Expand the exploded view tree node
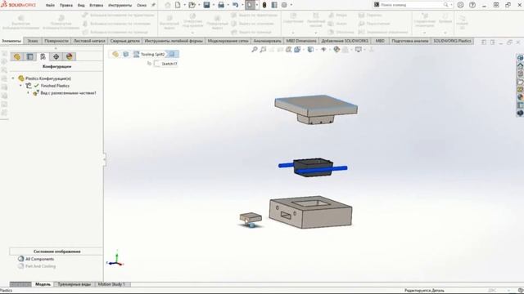Viewport: 524px width, 294px height. [28, 93]
